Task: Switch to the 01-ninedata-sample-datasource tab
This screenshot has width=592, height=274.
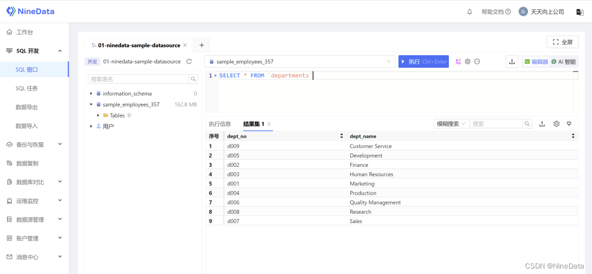Action: click(139, 45)
